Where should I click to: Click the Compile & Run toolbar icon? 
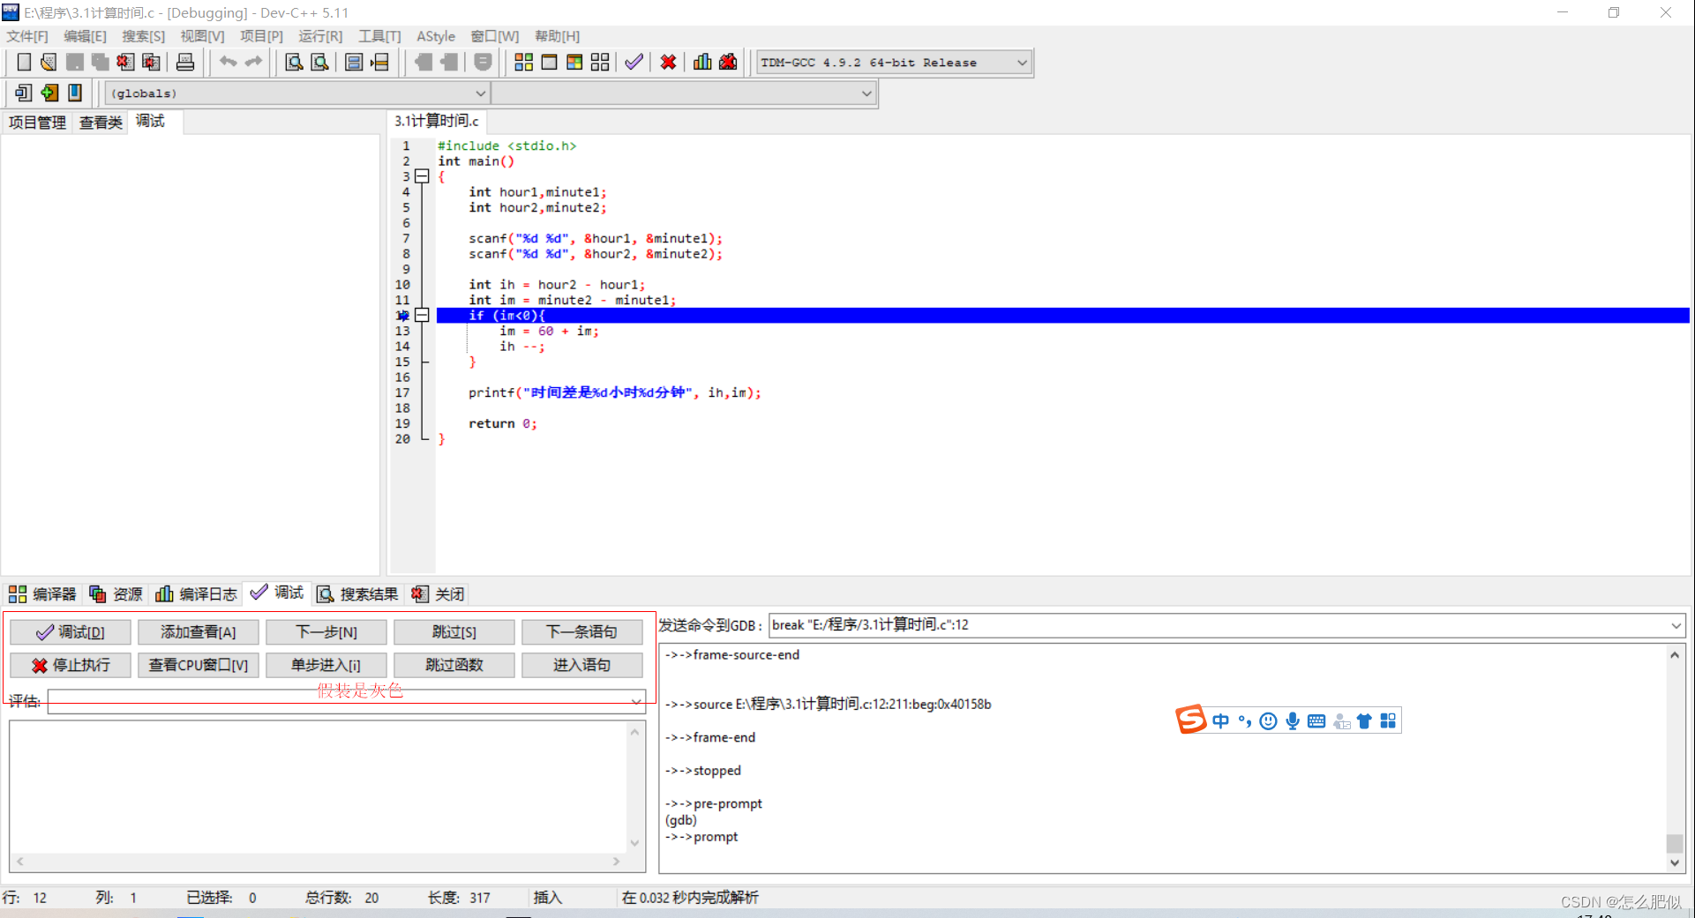tap(574, 62)
